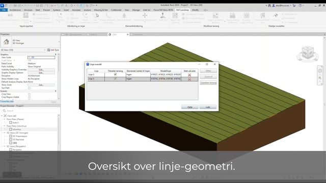This screenshot has height=183, width=326.
Task: Click Edit for Visibility/Graphics Overrides
Action: (41, 70)
